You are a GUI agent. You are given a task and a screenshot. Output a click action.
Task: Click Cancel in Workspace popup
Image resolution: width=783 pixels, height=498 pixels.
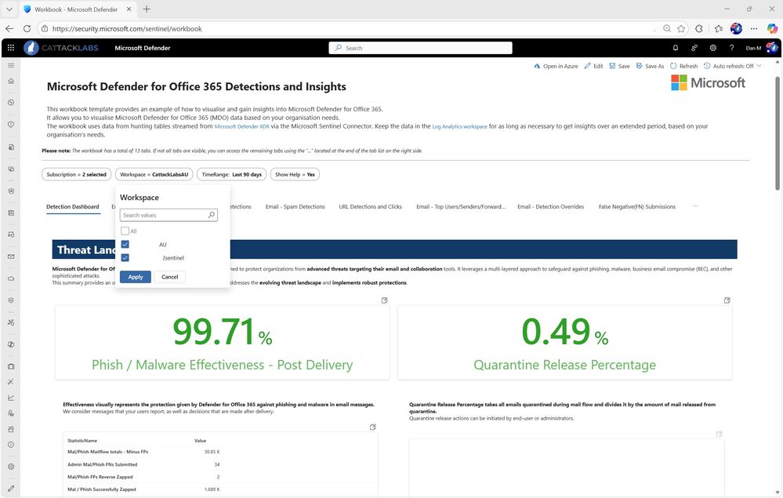(170, 277)
